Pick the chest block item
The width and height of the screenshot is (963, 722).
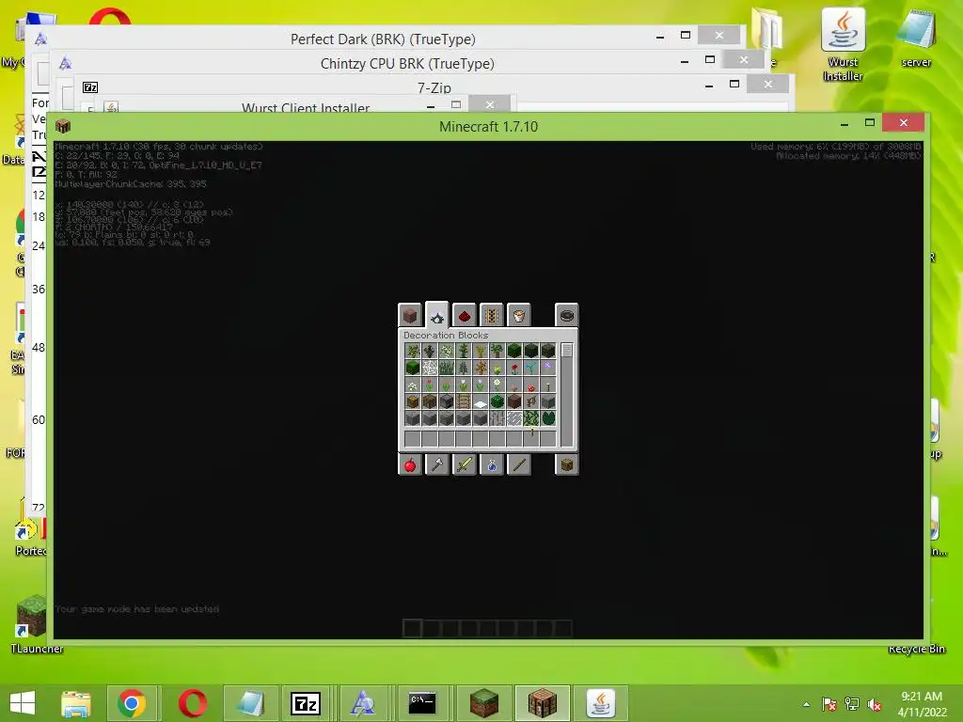point(413,401)
